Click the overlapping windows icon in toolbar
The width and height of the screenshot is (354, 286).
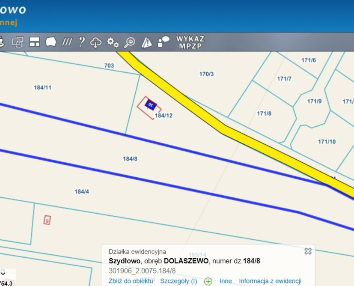pos(18,42)
